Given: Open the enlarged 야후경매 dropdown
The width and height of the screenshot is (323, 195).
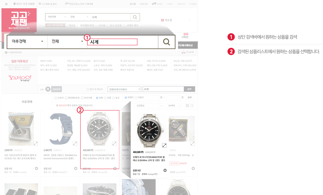Looking at the screenshot, I should click(27, 41).
